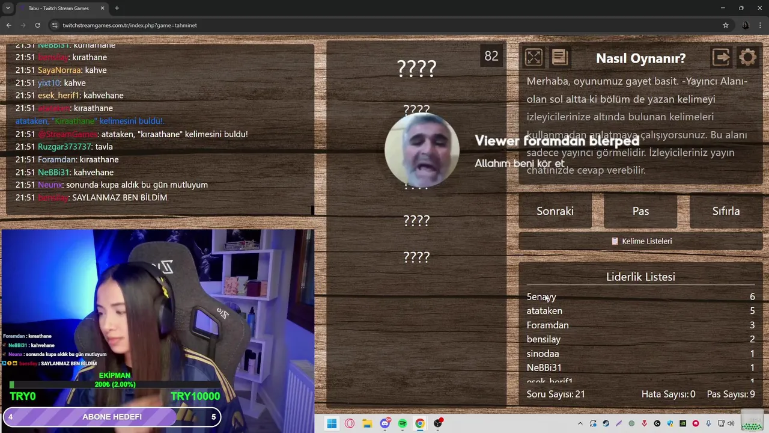Open the game settings gear icon

click(748, 57)
